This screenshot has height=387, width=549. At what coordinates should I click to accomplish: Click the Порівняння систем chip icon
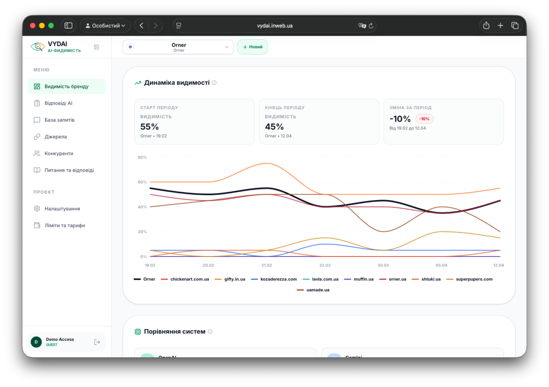[138, 332]
